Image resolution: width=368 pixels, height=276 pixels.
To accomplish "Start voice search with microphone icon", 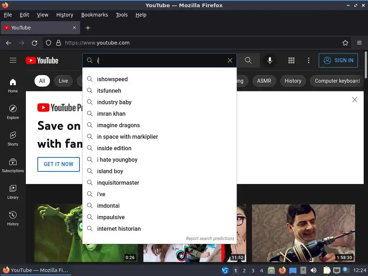I will coord(270,60).
